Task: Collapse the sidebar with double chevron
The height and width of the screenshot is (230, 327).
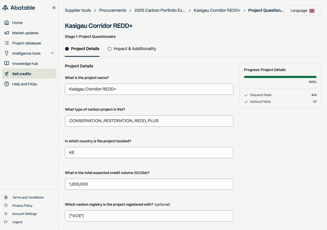Action: 54,8
